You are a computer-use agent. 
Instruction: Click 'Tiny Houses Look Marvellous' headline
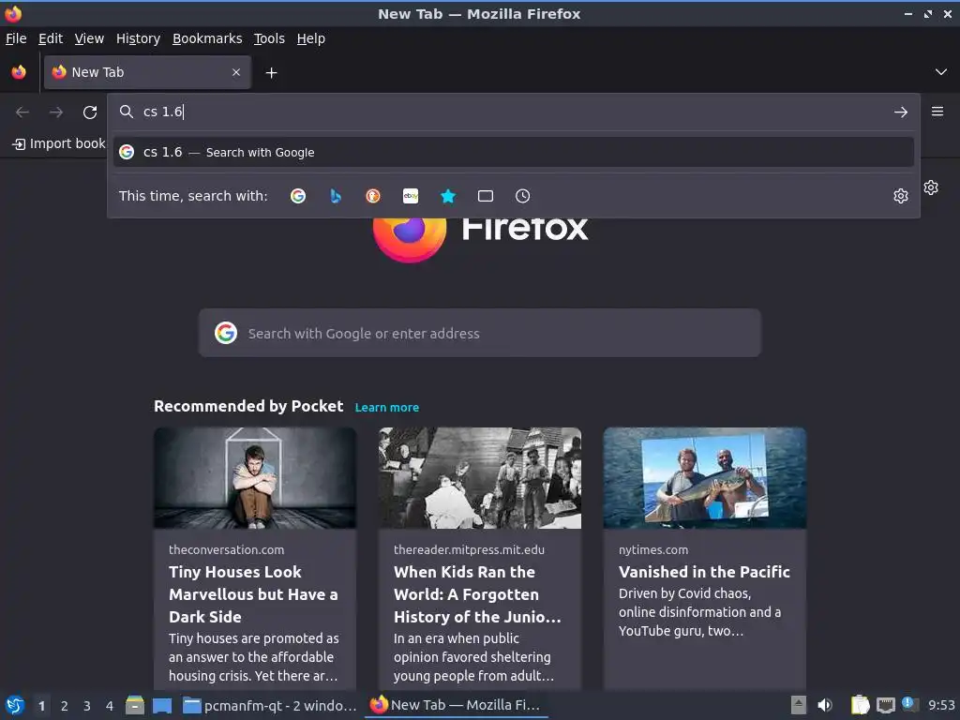[253, 594]
